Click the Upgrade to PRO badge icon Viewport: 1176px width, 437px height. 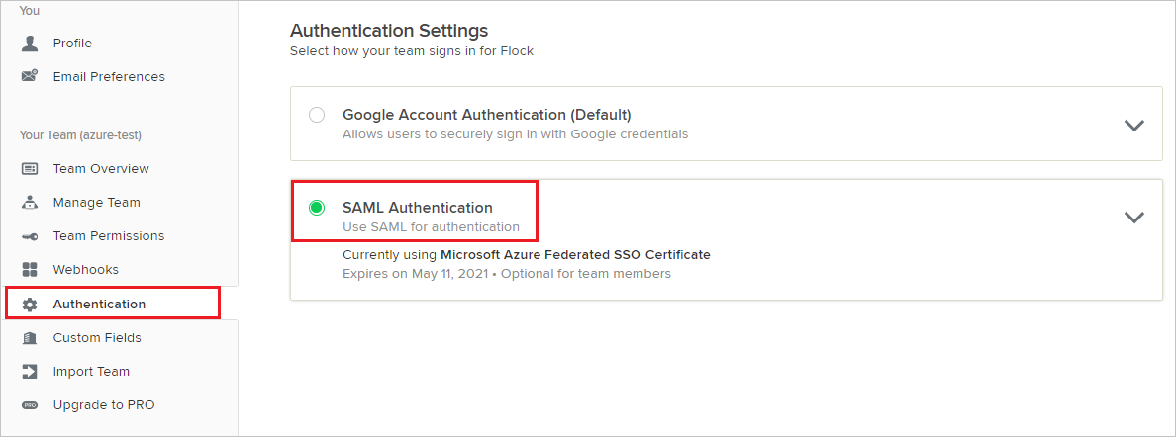[30, 405]
